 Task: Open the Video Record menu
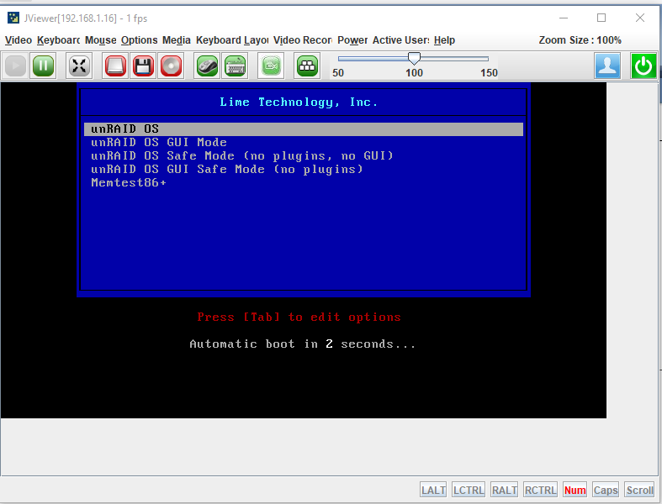[302, 40]
